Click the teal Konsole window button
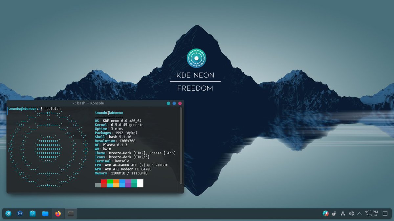Image resolution: width=394 pixels, height=221 pixels. point(168,103)
